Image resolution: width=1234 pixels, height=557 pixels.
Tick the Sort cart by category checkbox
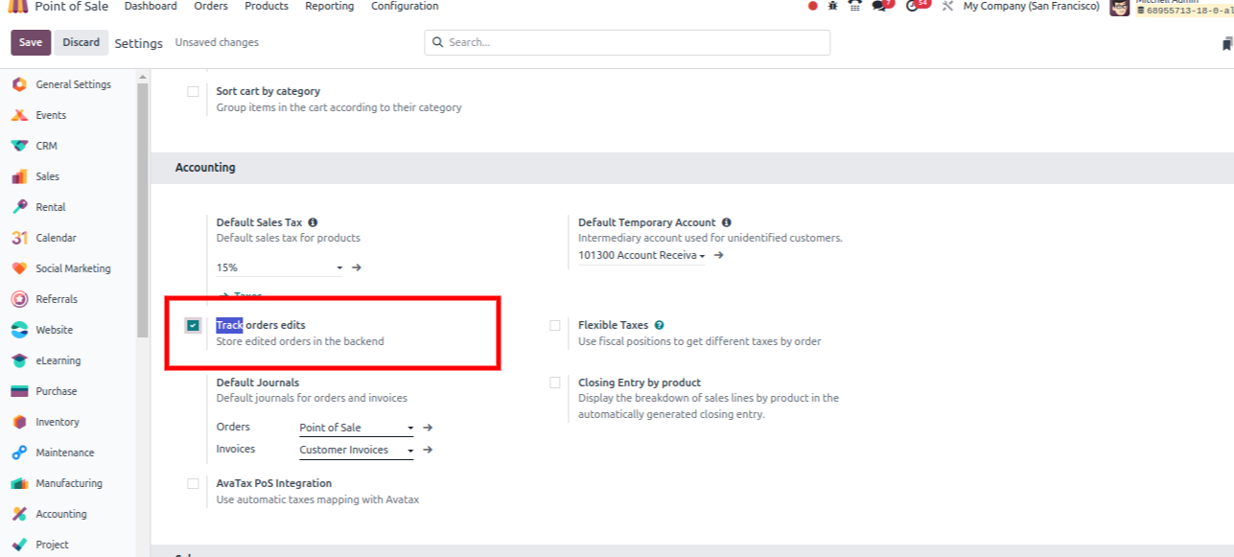click(x=194, y=92)
